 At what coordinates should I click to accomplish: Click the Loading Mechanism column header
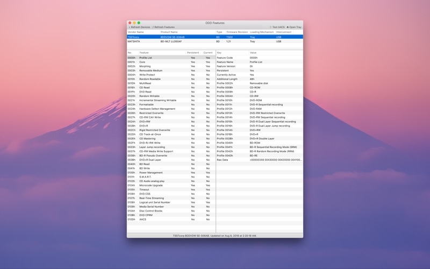pyautogui.click(x=262, y=32)
